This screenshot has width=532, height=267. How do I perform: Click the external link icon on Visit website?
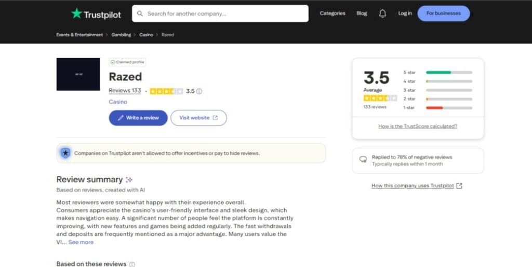(215, 118)
